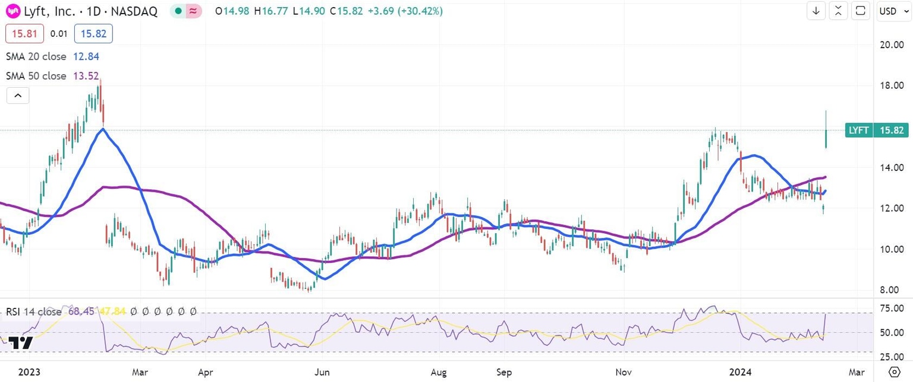Click the fullscreen square button

[860, 11]
